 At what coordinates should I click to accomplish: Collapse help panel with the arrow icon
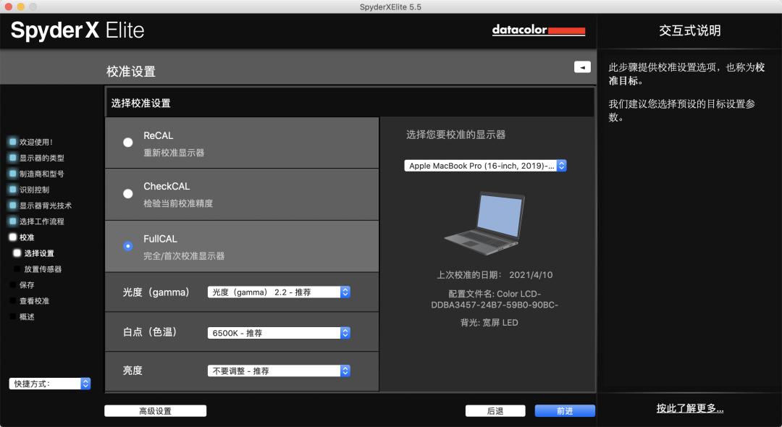tap(582, 67)
